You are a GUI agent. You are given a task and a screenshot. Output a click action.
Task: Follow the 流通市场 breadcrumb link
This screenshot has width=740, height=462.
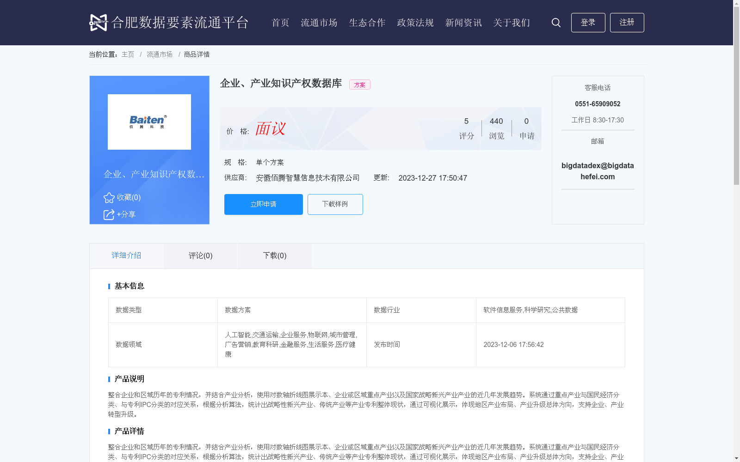(x=160, y=55)
